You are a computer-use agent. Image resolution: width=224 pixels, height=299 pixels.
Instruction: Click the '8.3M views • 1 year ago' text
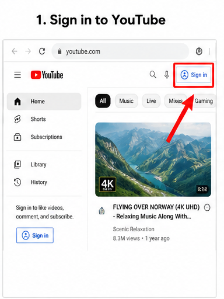tap(141, 238)
